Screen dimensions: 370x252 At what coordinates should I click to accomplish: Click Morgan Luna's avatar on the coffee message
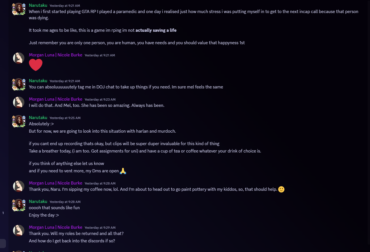19,186
